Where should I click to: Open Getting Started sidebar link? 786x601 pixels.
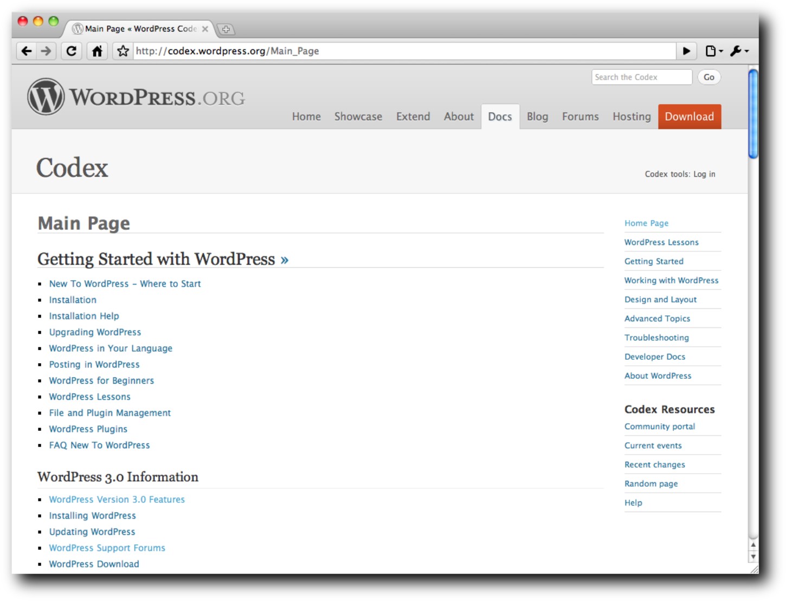pos(654,261)
